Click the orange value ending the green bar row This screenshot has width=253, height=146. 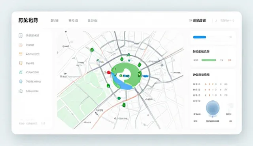pyautogui.click(x=230, y=60)
